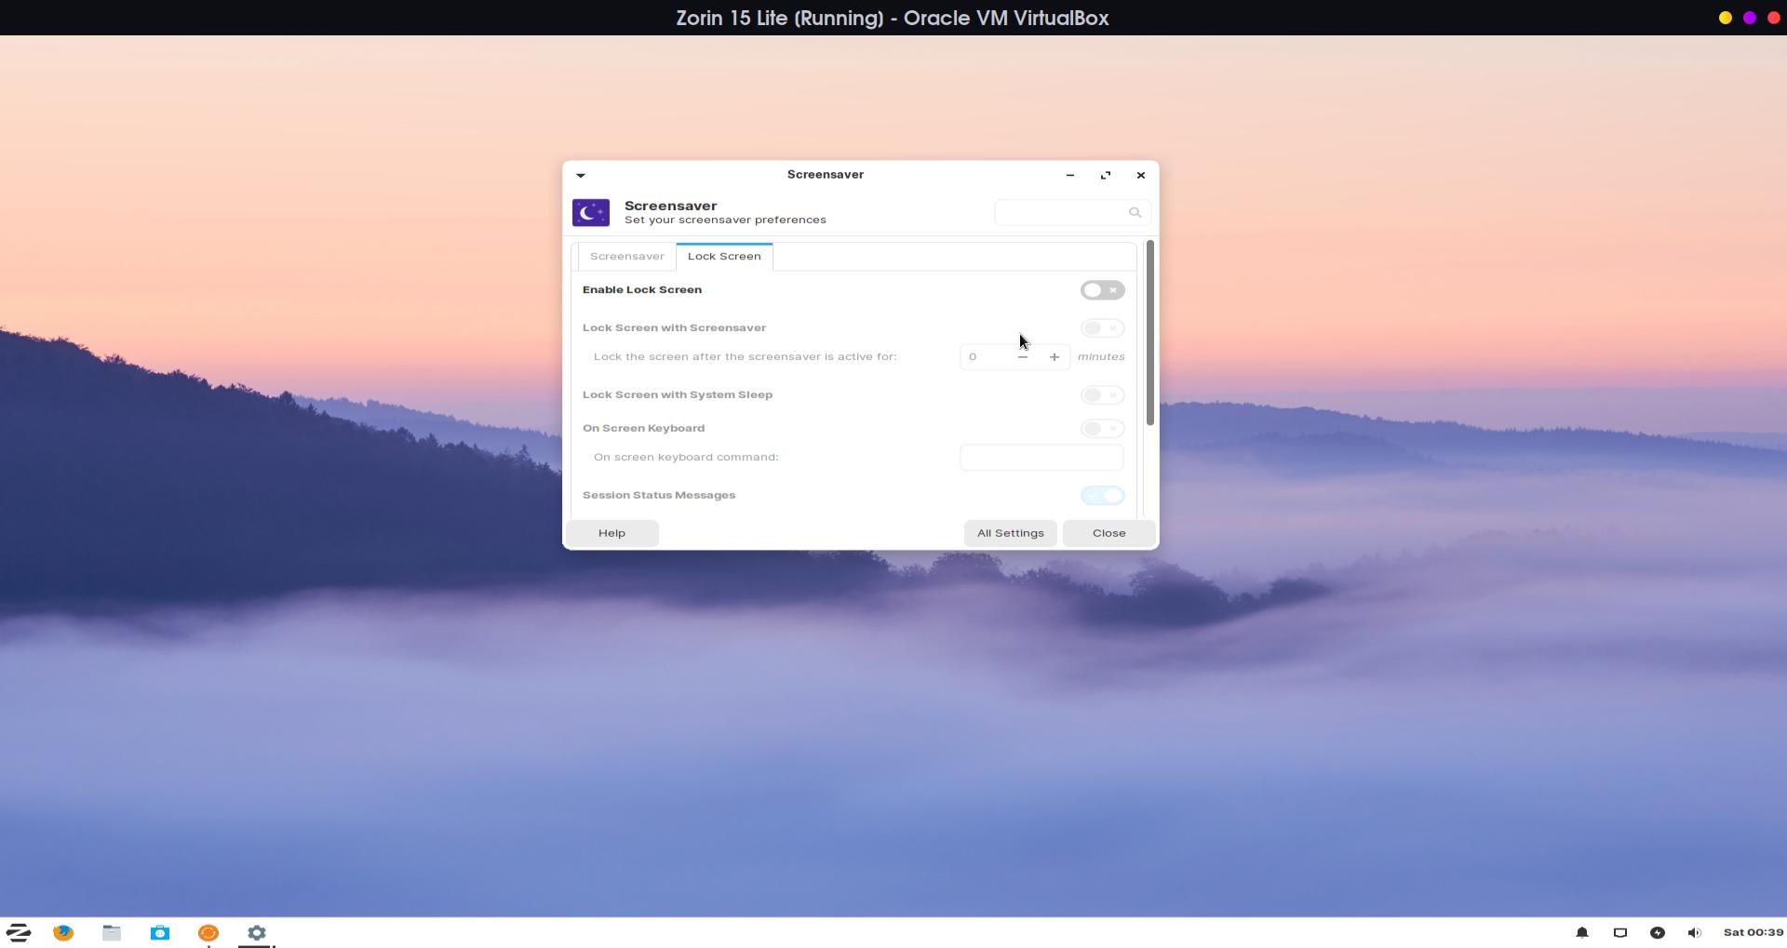Open the Zorin start menu

[x=19, y=932]
